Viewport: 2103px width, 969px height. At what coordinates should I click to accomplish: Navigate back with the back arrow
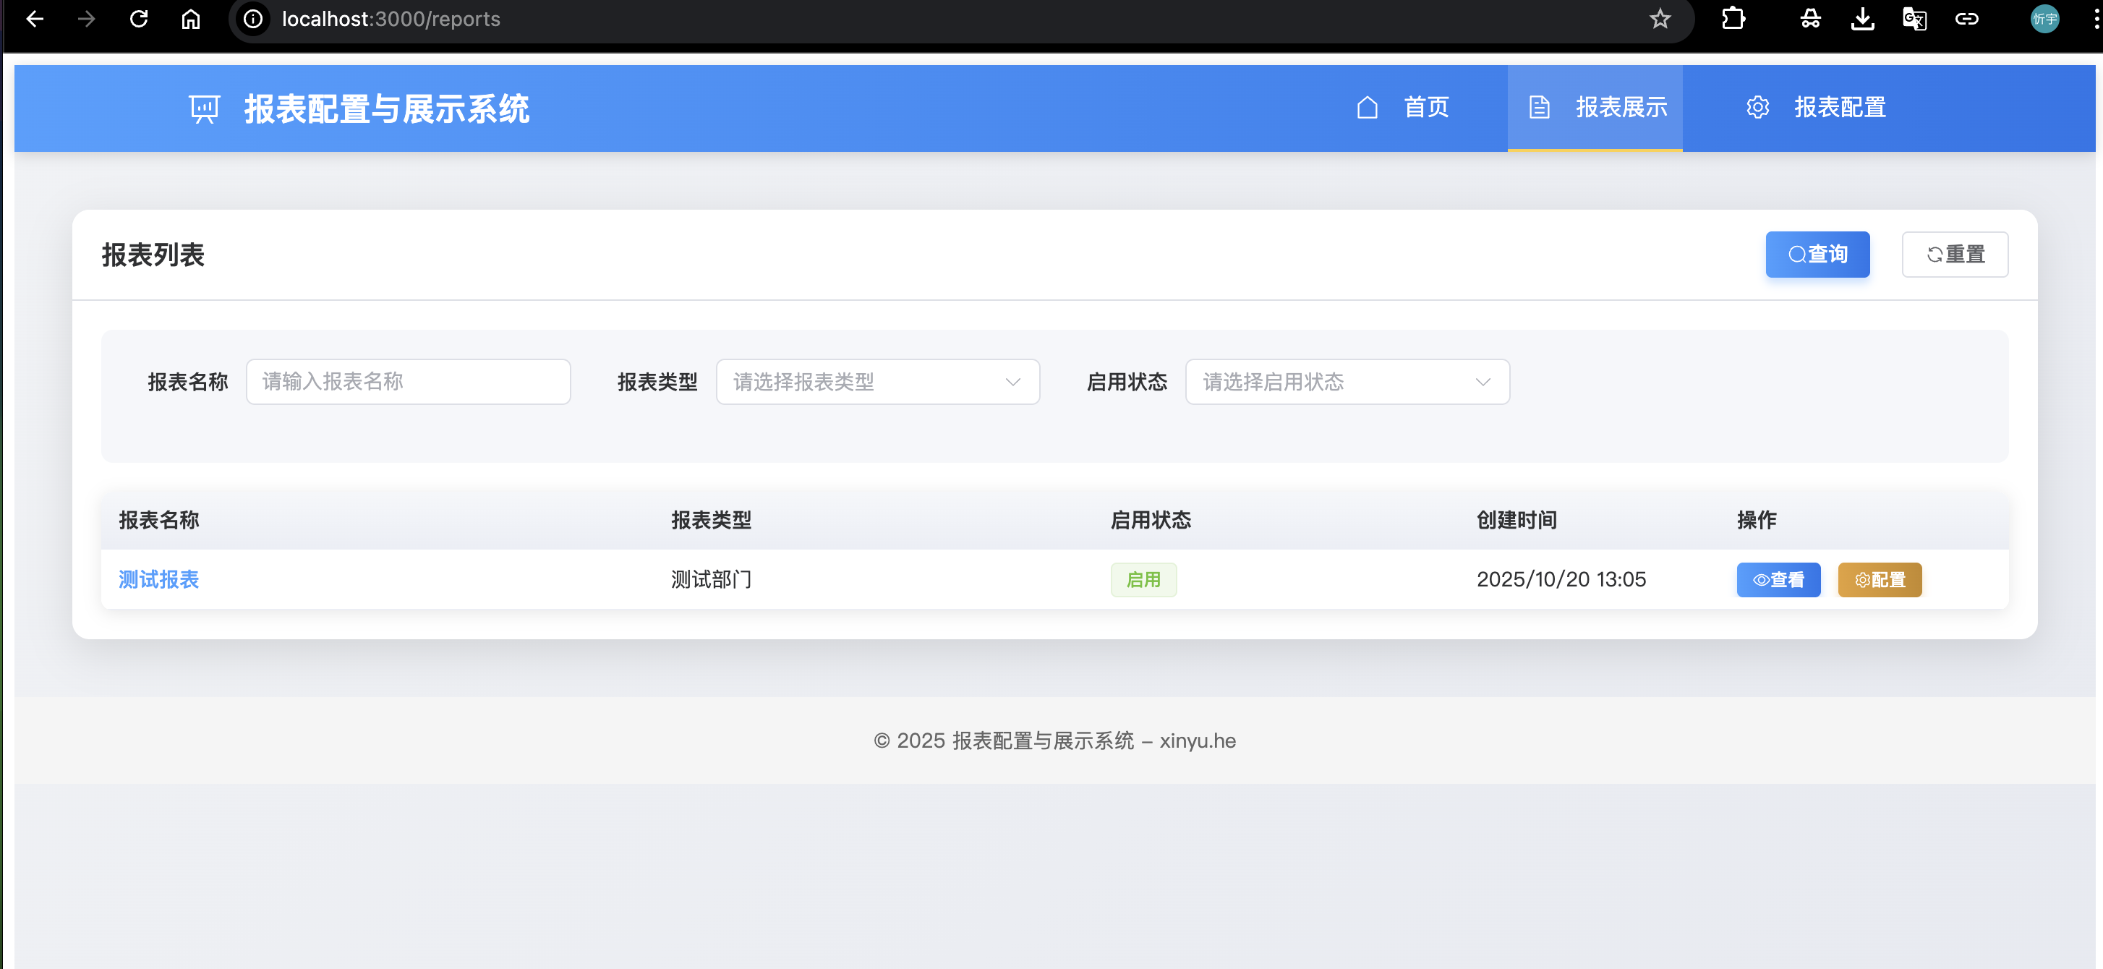click(34, 19)
